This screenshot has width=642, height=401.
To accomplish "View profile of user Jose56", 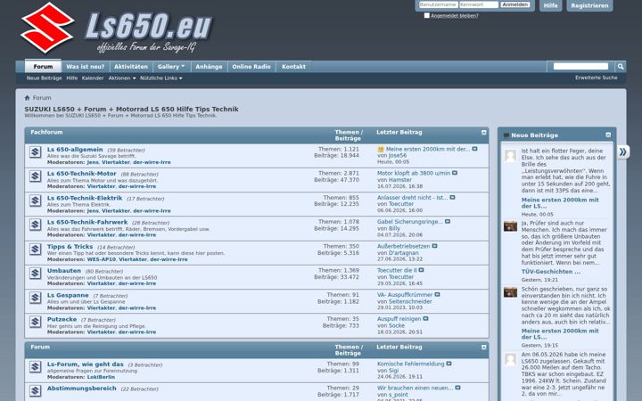I will [x=398, y=155].
